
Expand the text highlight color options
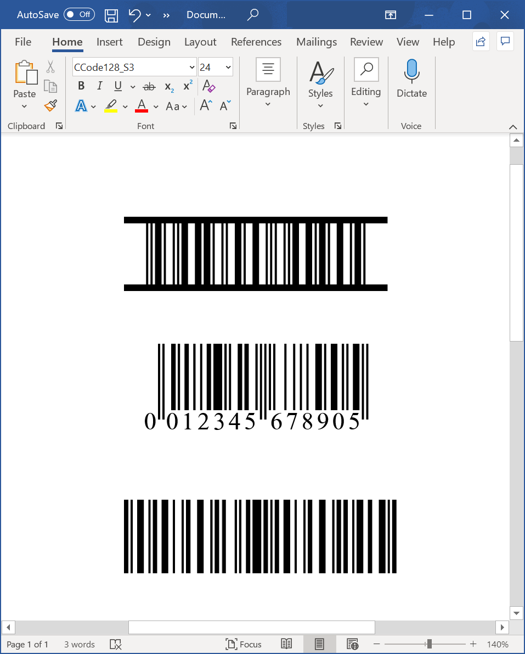point(125,106)
